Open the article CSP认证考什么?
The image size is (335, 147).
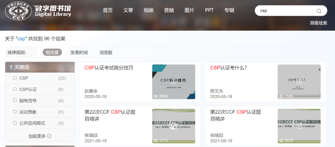click(x=229, y=68)
